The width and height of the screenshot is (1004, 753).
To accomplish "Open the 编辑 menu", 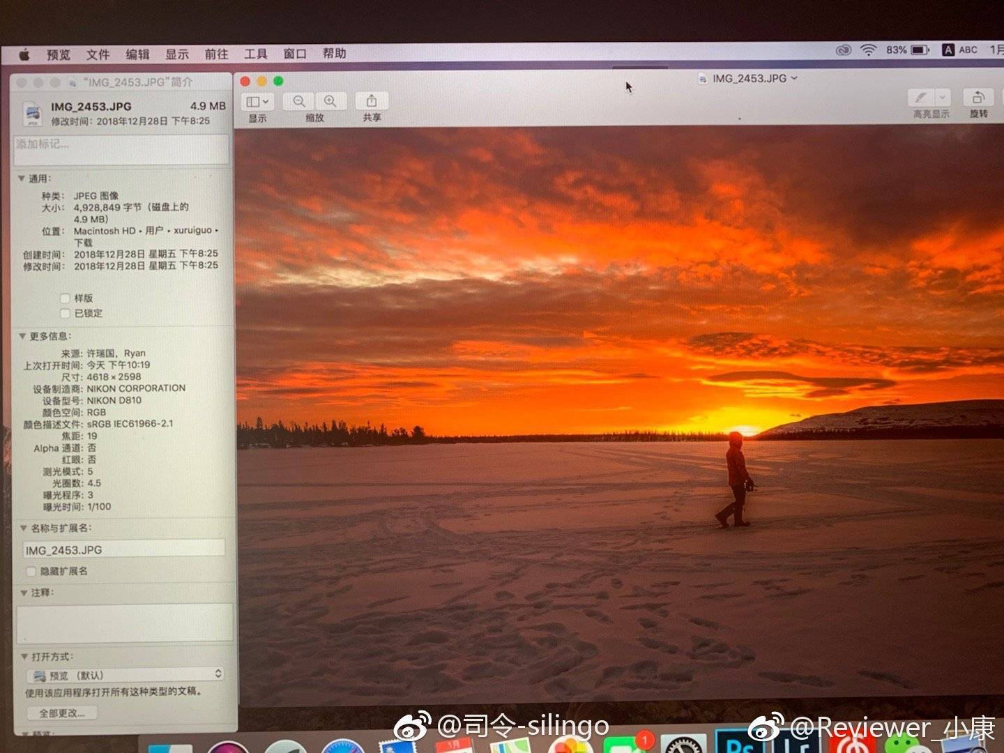I will pos(137,54).
